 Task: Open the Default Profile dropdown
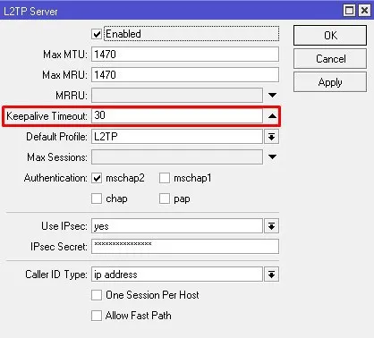tap(271, 137)
